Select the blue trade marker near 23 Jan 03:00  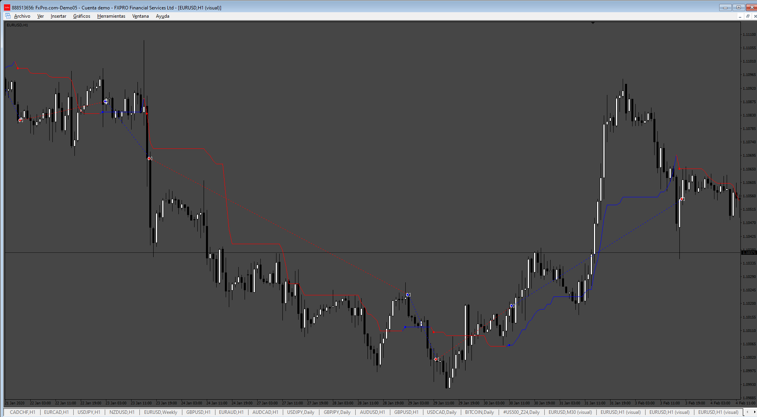[106, 102]
